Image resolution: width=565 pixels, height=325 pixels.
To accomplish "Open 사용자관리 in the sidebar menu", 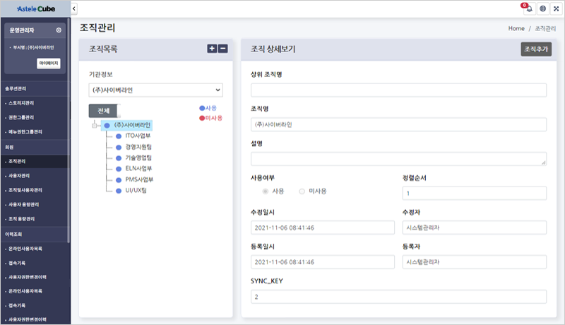I will (20, 175).
